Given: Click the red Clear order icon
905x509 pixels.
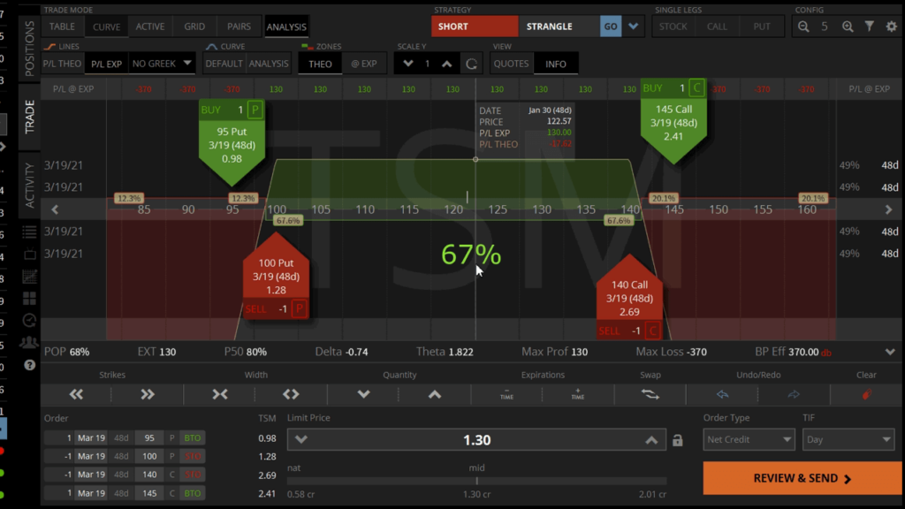Looking at the screenshot, I should [x=866, y=394].
